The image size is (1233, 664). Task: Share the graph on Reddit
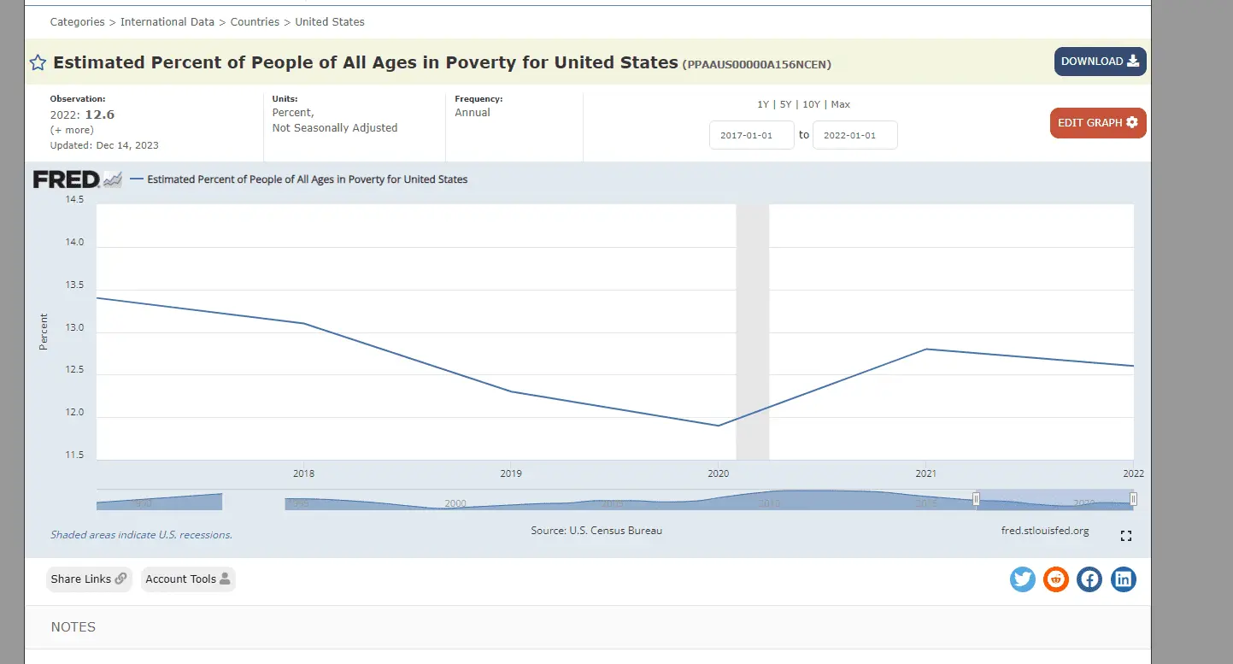[x=1056, y=579]
